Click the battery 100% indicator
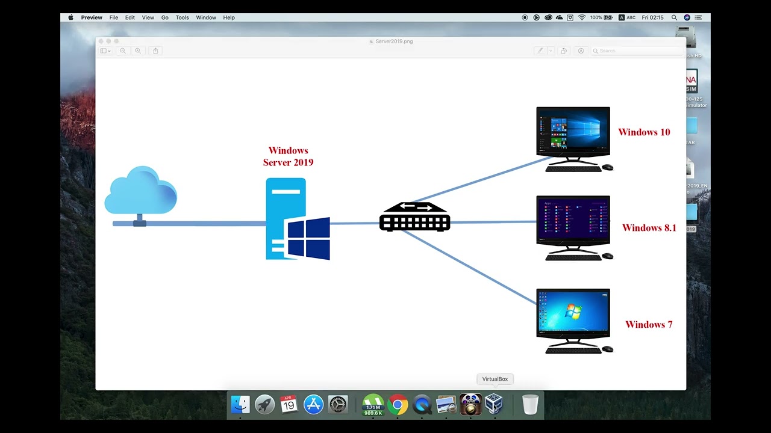This screenshot has height=433, width=771. (x=601, y=17)
